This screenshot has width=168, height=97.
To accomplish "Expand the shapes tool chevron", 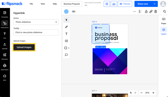I will pos(69,48).
